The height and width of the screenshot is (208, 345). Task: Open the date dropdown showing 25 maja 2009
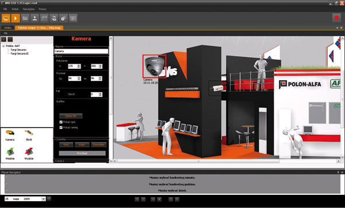pos(43,199)
